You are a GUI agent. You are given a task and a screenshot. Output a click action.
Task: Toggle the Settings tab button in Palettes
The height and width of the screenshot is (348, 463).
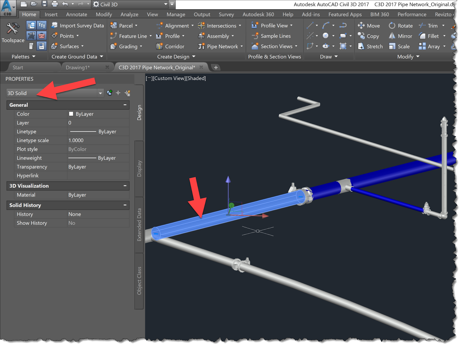(42, 25)
